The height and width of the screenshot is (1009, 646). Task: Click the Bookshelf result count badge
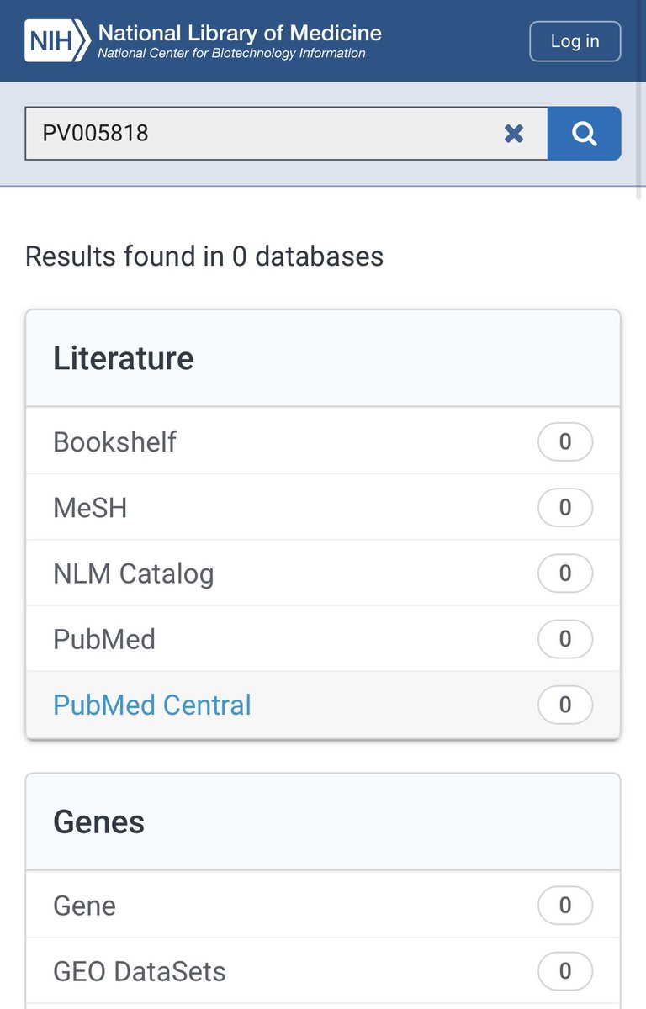564,441
